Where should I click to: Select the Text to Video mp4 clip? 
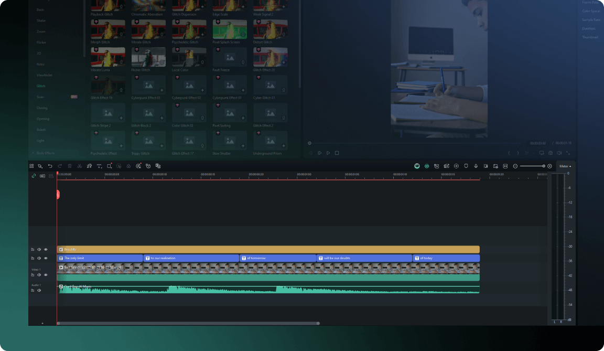tap(268, 272)
